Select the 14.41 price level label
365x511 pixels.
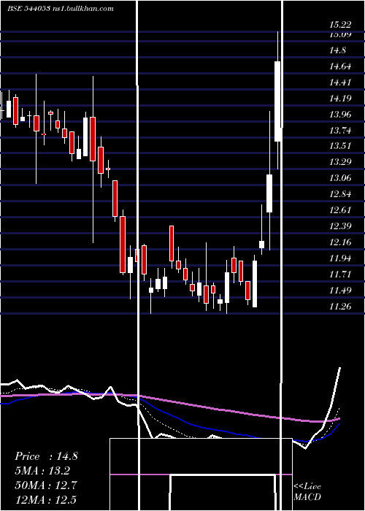[x=340, y=82]
